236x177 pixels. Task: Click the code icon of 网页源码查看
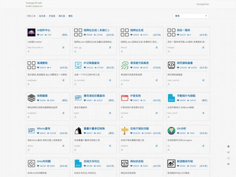coord(171,65)
